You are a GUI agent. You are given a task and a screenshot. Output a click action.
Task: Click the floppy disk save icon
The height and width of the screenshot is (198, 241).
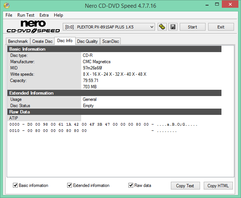(x=173, y=27)
